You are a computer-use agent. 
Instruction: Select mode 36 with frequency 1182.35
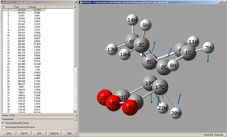point(24,110)
